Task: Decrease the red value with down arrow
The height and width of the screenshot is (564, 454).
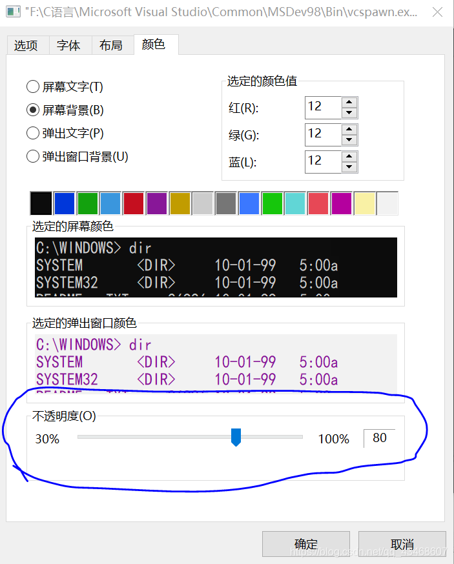Action: pyautogui.click(x=349, y=113)
